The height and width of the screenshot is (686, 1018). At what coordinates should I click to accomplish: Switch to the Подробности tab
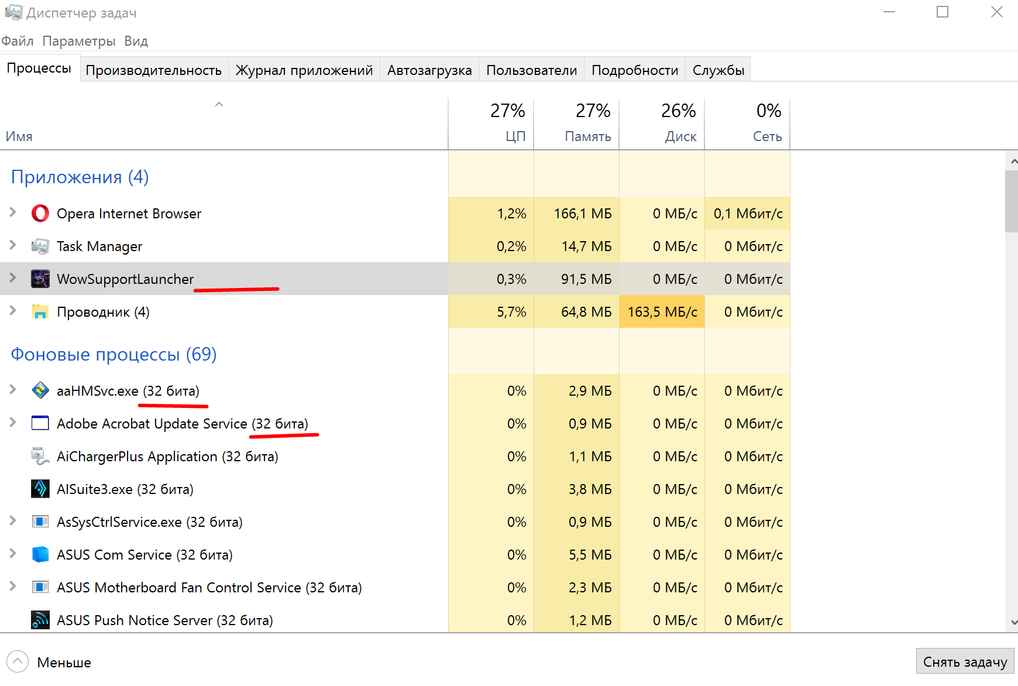pyautogui.click(x=635, y=70)
